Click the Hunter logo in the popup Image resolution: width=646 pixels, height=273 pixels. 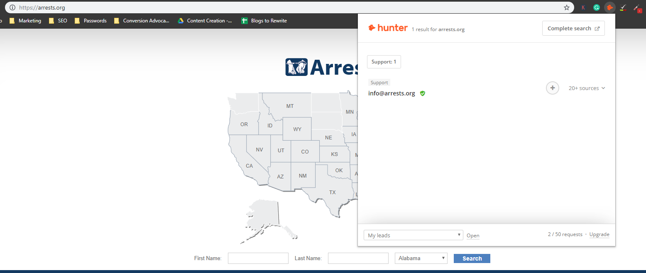[x=388, y=28]
